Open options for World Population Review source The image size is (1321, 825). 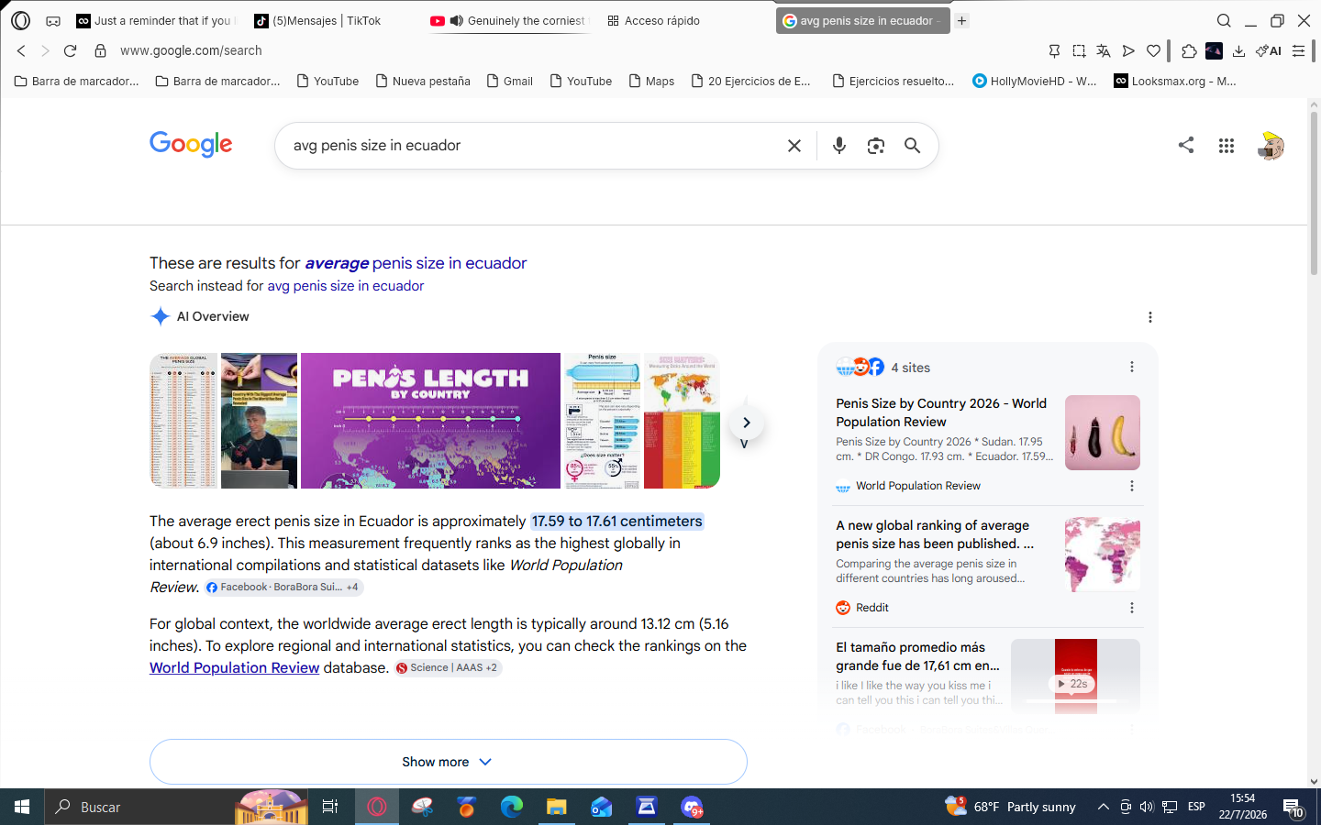tap(1131, 486)
